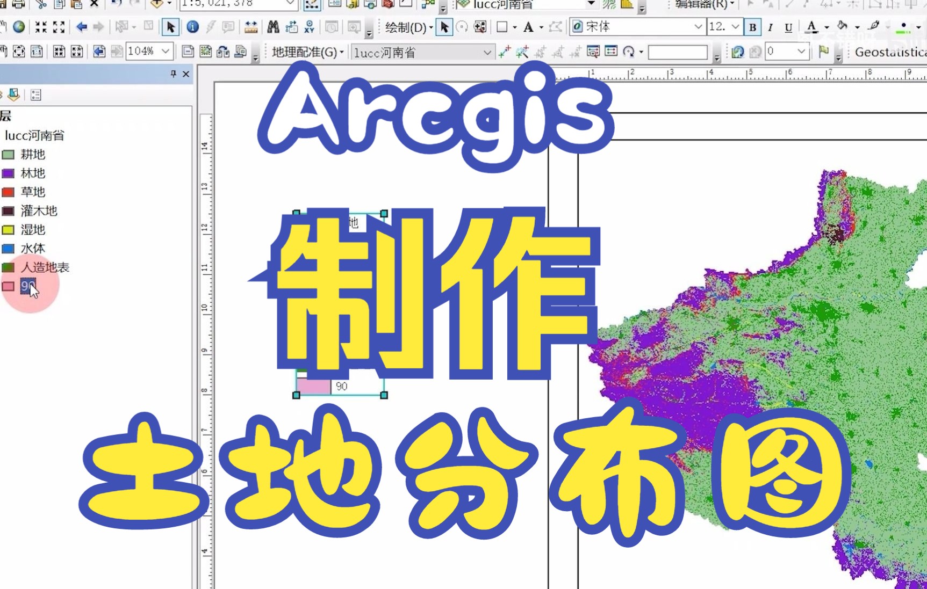
Task: Select the New Rectangle draw tool
Action: [x=502, y=27]
